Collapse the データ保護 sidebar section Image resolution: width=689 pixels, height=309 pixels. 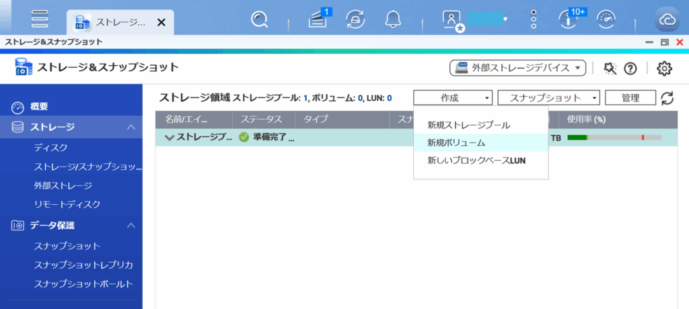pyautogui.click(x=131, y=225)
